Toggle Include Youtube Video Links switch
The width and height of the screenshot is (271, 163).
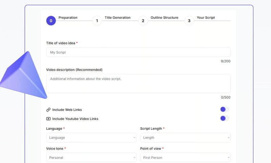click(224, 118)
